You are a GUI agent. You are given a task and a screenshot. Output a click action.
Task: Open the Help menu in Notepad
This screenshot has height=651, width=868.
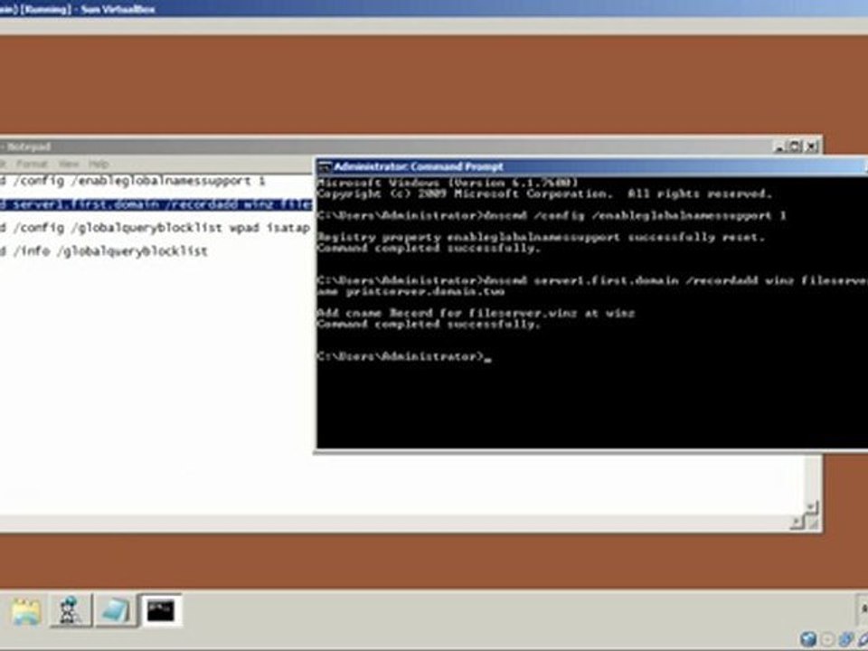[x=99, y=165]
